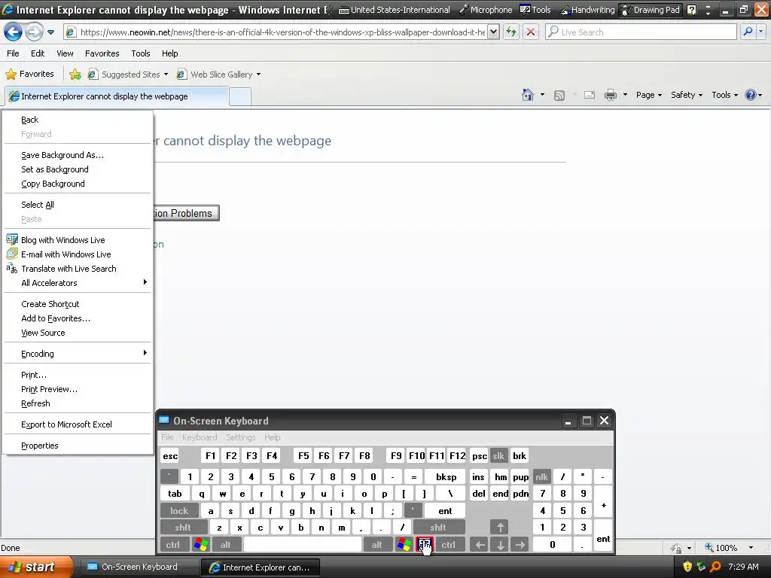Toggle the slk scroll lock key

click(x=498, y=456)
